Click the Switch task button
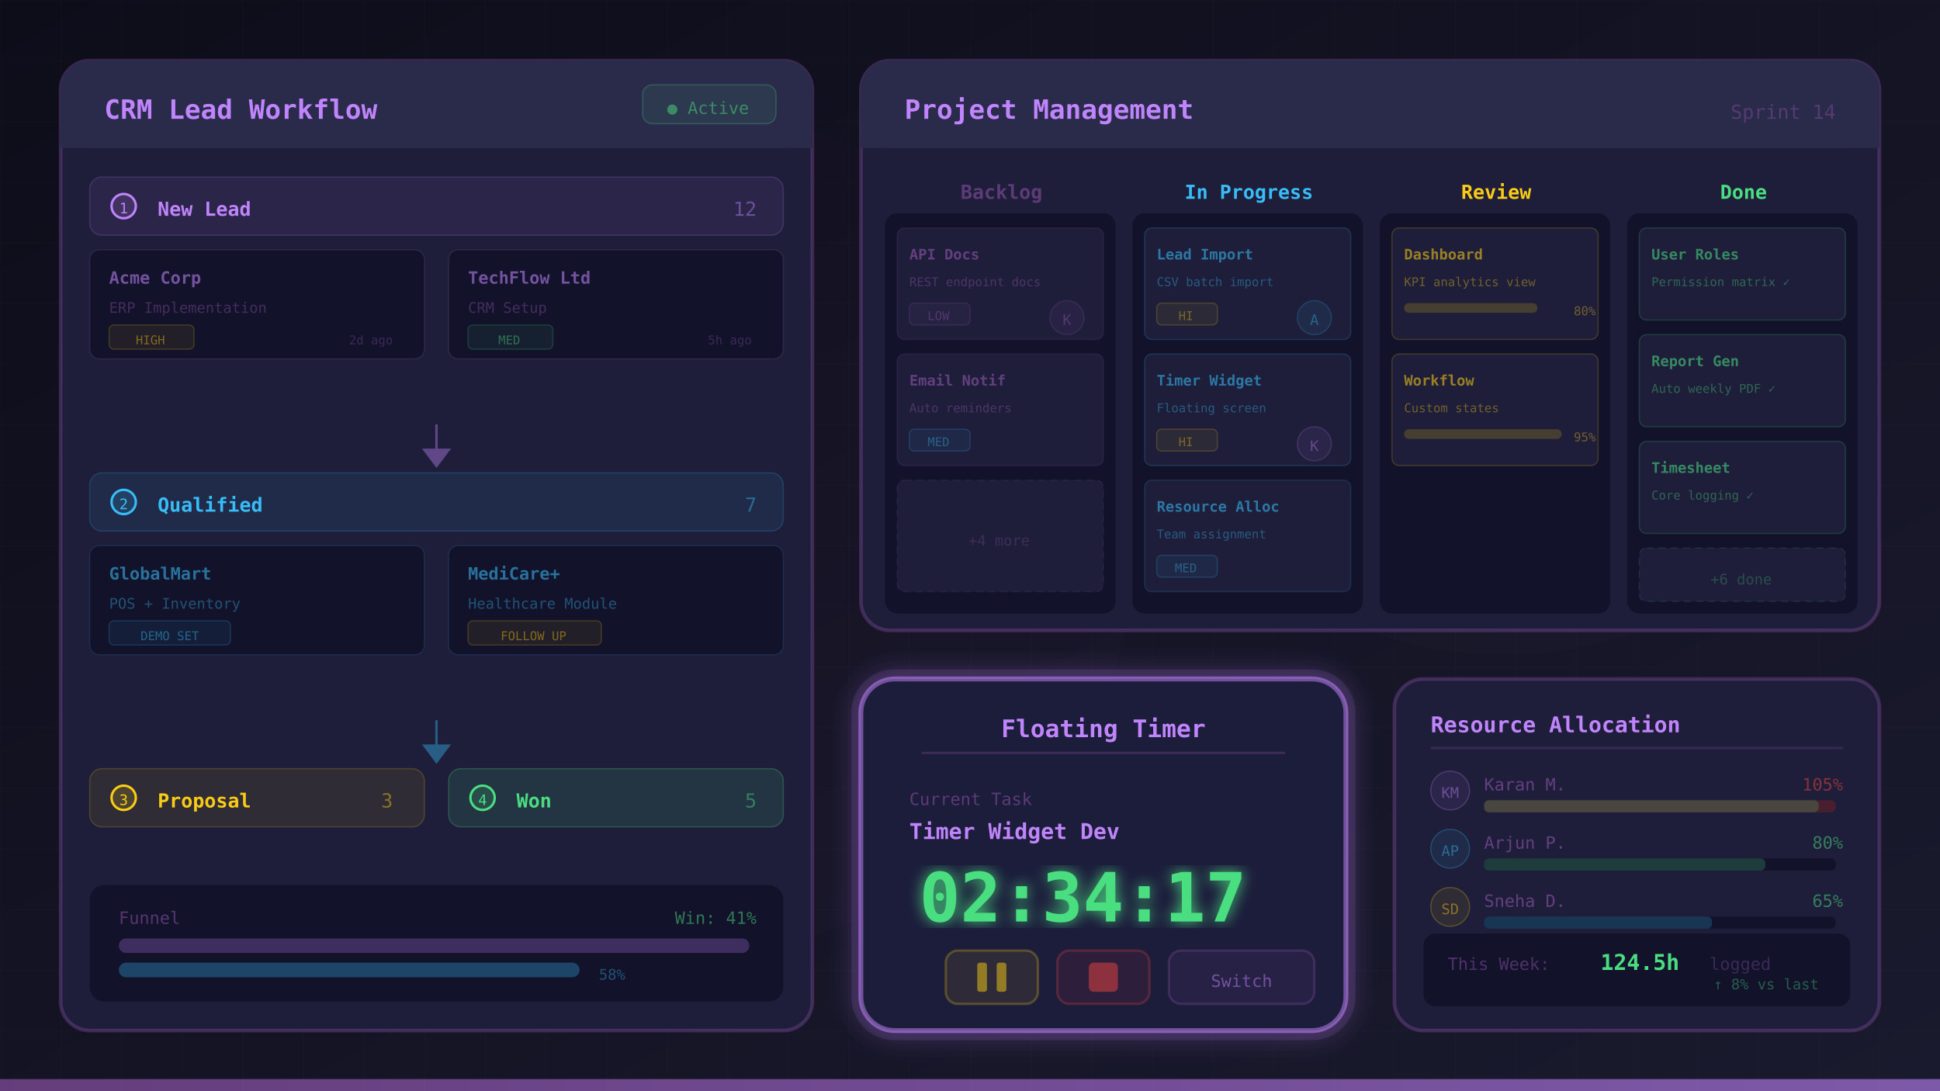 [1241, 977]
